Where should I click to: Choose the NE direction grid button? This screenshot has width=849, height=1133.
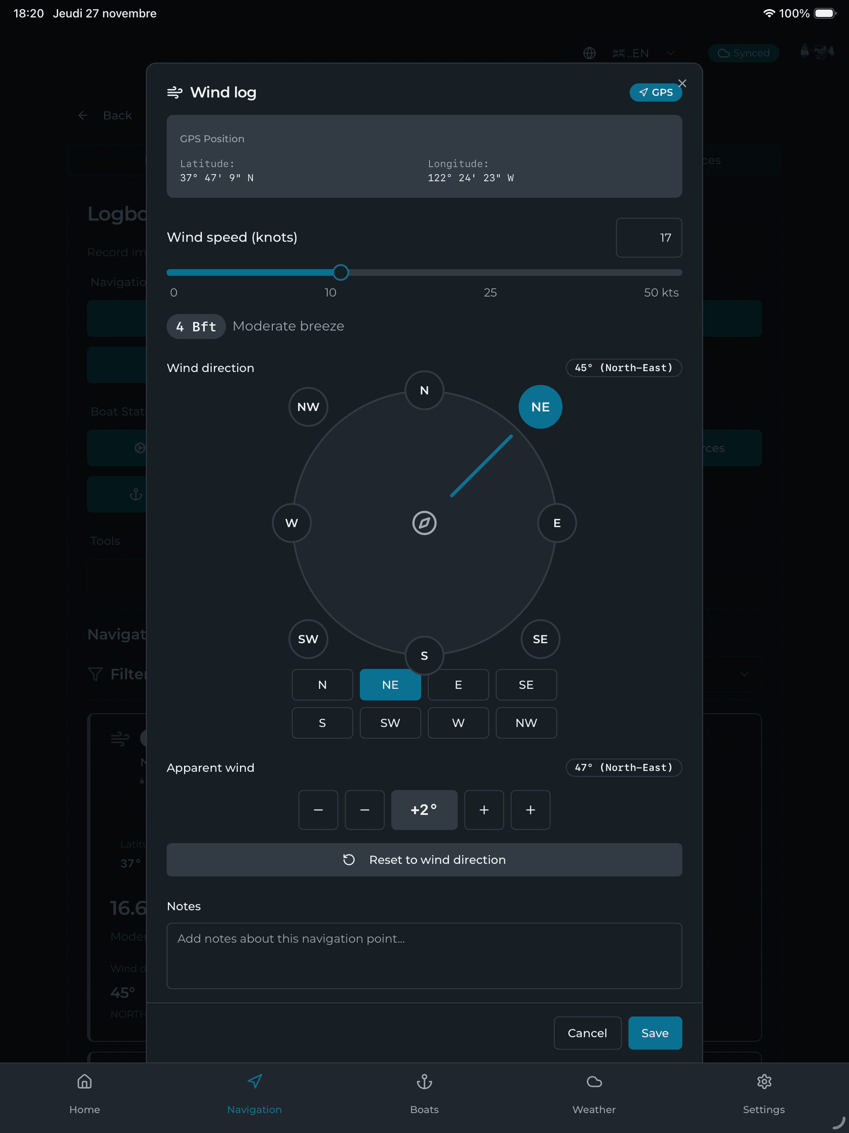390,685
